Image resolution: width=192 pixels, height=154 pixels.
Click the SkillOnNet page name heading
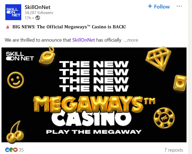(x=37, y=7)
